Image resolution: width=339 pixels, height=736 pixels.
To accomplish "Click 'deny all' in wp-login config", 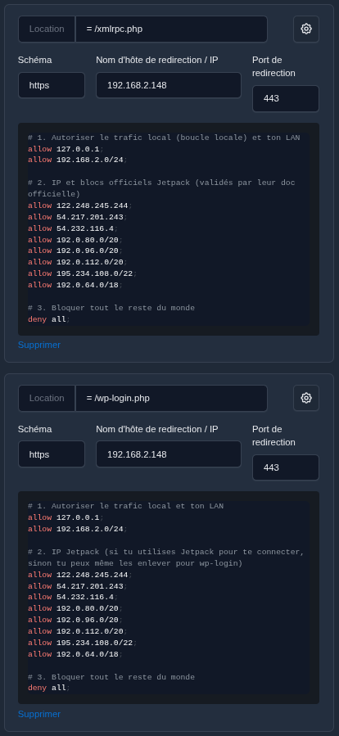I will [48, 688].
